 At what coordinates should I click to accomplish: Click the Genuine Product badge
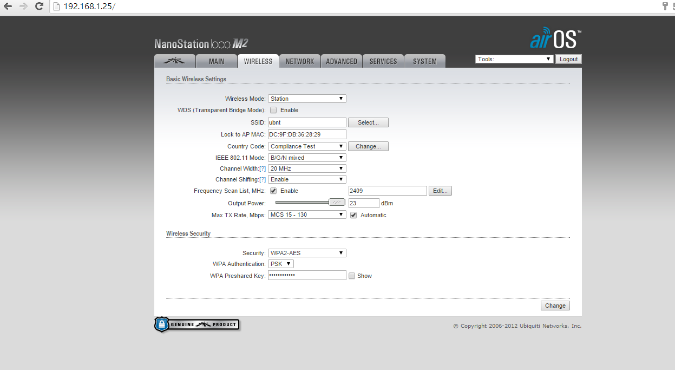pyautogui.click(x=196, y=324)
